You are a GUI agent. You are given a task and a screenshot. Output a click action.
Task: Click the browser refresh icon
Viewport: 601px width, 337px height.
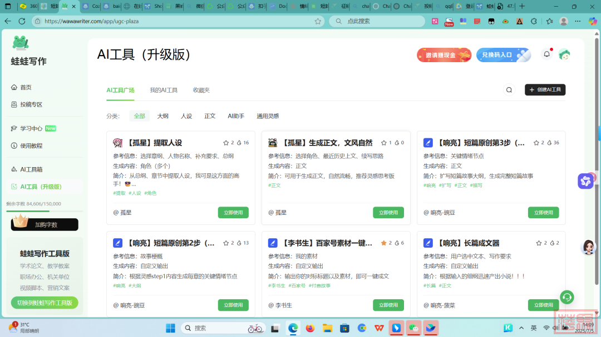22,21
